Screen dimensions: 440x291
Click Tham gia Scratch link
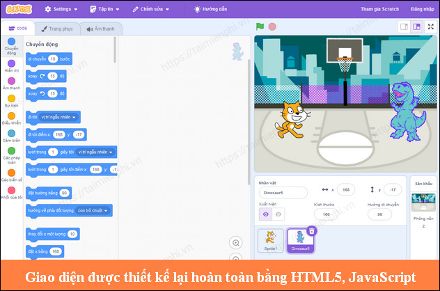(379, 9)
